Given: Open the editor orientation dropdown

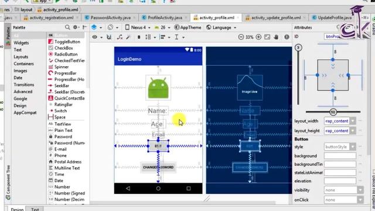Looking at the screenshot, I should pyautogui.click(x=112, y=28).
